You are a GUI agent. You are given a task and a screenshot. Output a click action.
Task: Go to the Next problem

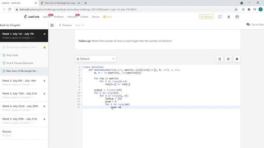click(80, 25)
